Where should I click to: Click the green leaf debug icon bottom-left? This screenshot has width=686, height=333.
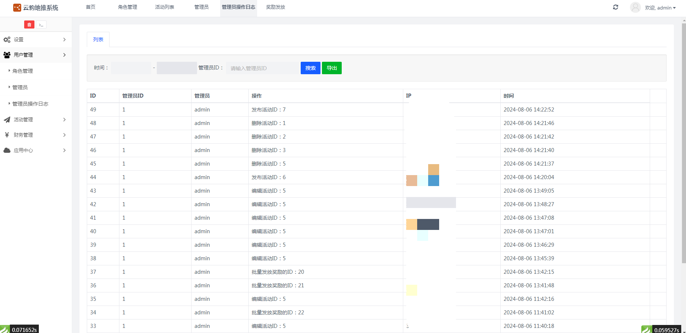point(5,329)
